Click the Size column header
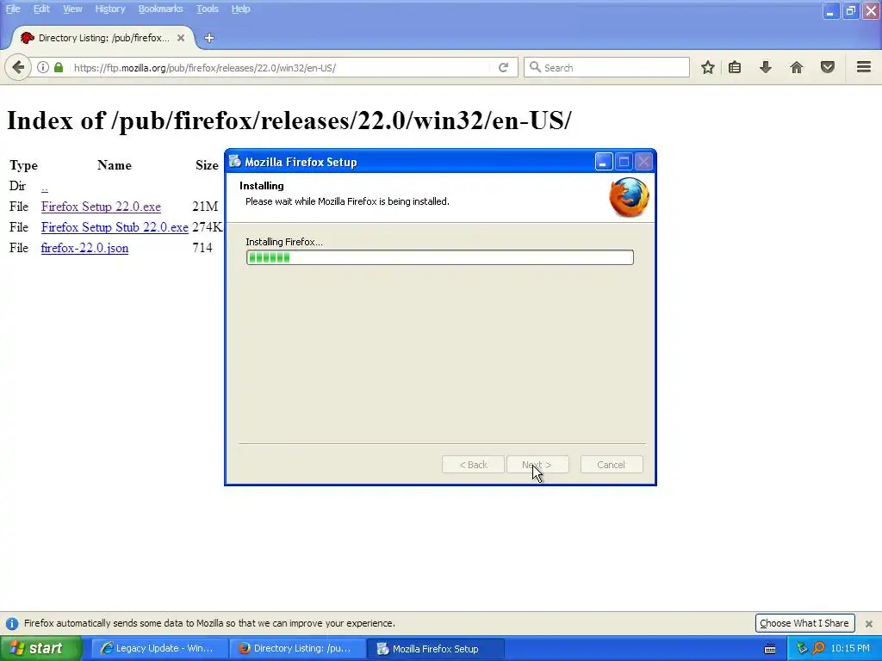882x661 pixels. 207,165
